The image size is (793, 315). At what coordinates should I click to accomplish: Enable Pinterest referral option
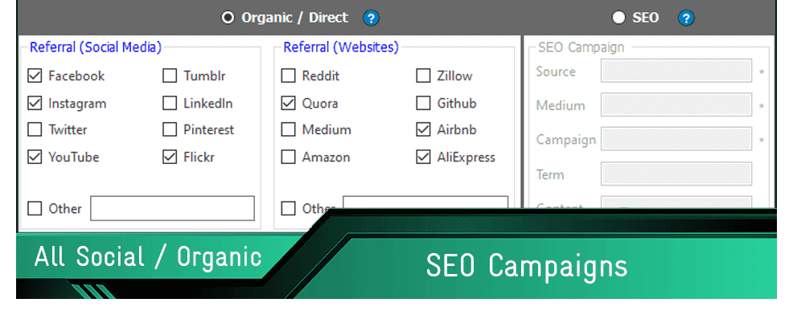pyautogui.click(x=170, y=129)
